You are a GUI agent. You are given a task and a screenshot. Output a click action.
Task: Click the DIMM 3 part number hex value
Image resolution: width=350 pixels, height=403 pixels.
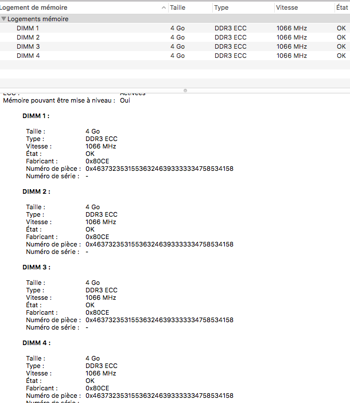click(x=160, y=320)
